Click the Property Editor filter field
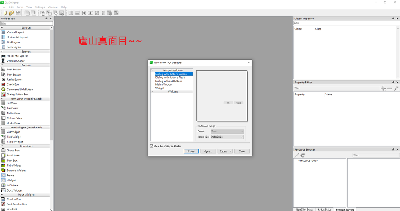The image size is (400, 211). click(337, 88)
